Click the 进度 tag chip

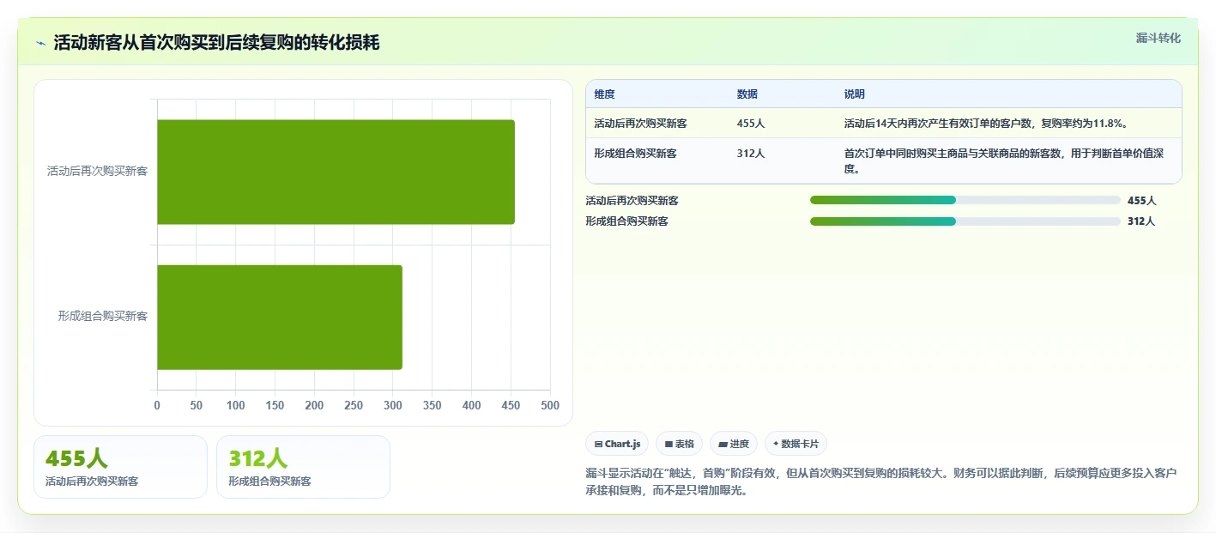[x=734, y=444]
